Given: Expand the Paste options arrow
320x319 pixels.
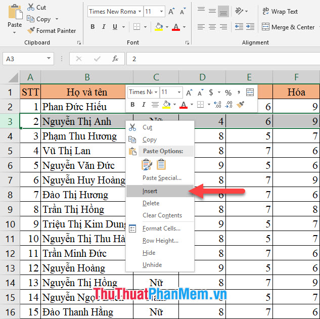Looking at the screenshot, I should tap(14, 32).
